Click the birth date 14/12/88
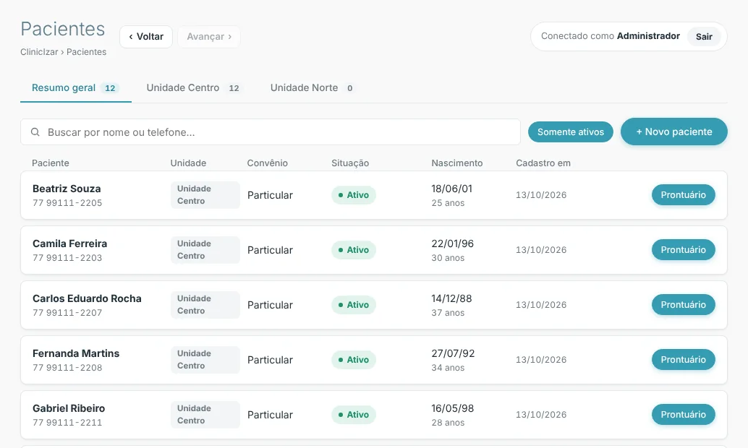 coord(451,298)
